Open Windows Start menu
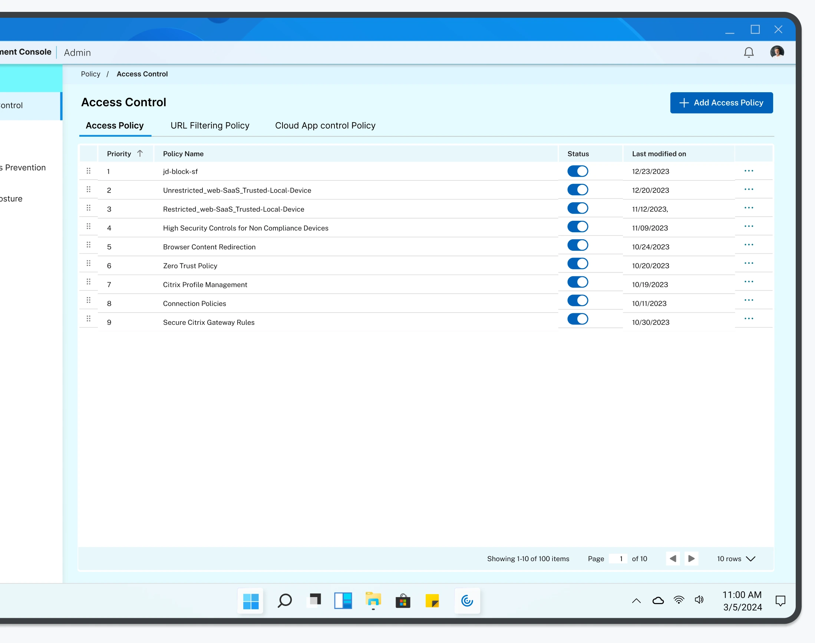The height and width of the screenshot is (643, 815). tap(251, 601)
